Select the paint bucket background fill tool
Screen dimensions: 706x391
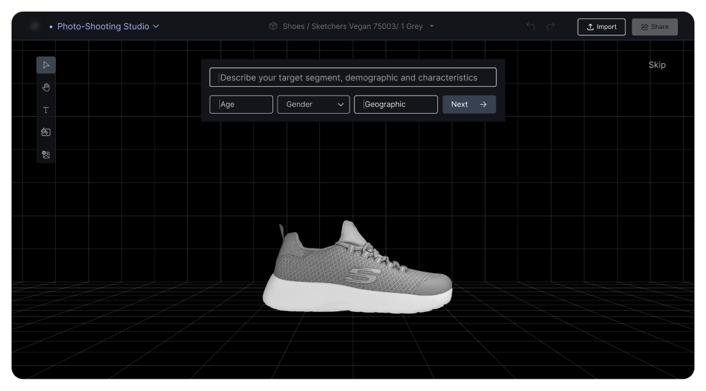click(46, 132)
